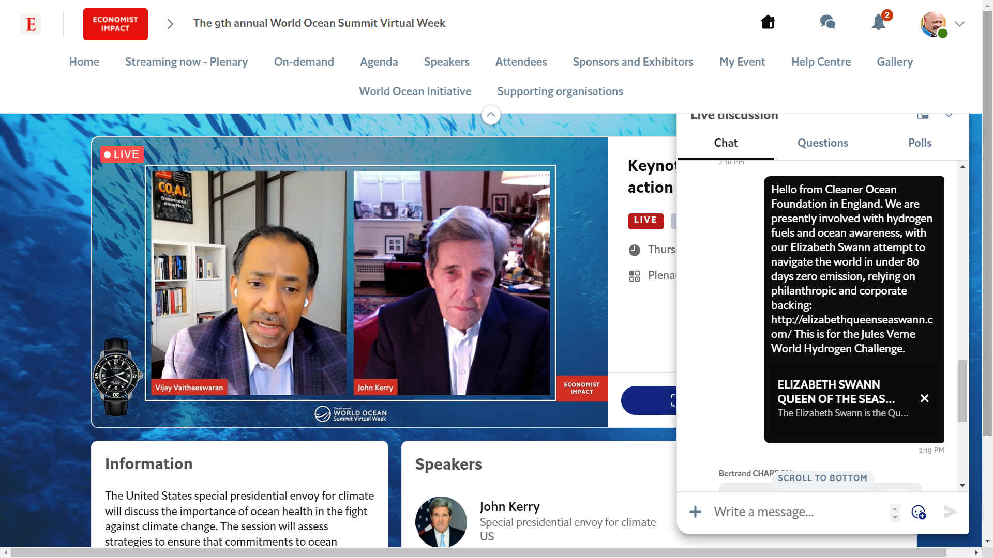Open The 9th annual World Ocean Summit title
Screen dimensions: 993x558
[319, 23]
